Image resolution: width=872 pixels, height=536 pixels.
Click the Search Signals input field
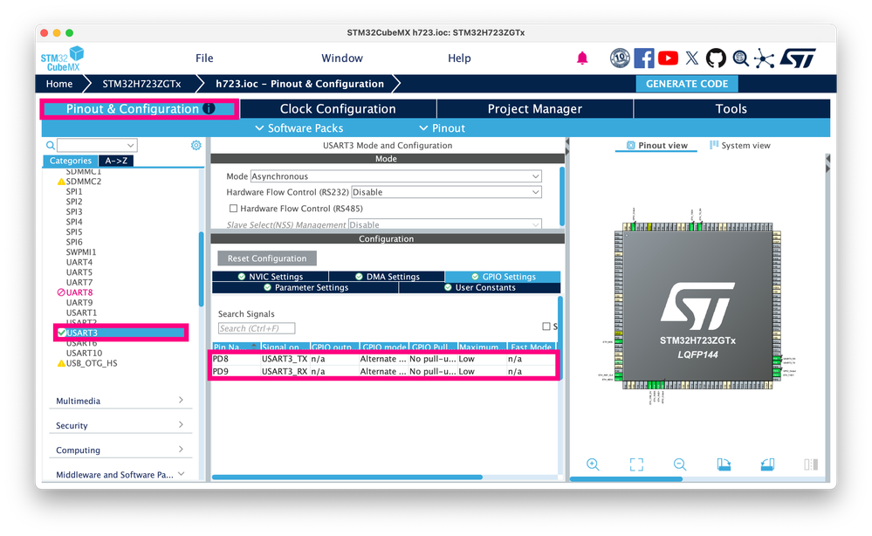point(257,328)
